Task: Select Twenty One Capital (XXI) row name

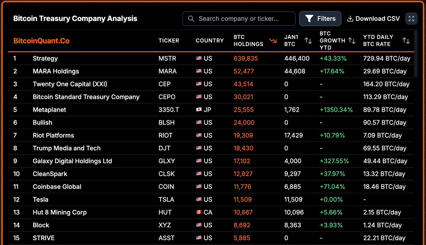Action: tap(70, 84)
